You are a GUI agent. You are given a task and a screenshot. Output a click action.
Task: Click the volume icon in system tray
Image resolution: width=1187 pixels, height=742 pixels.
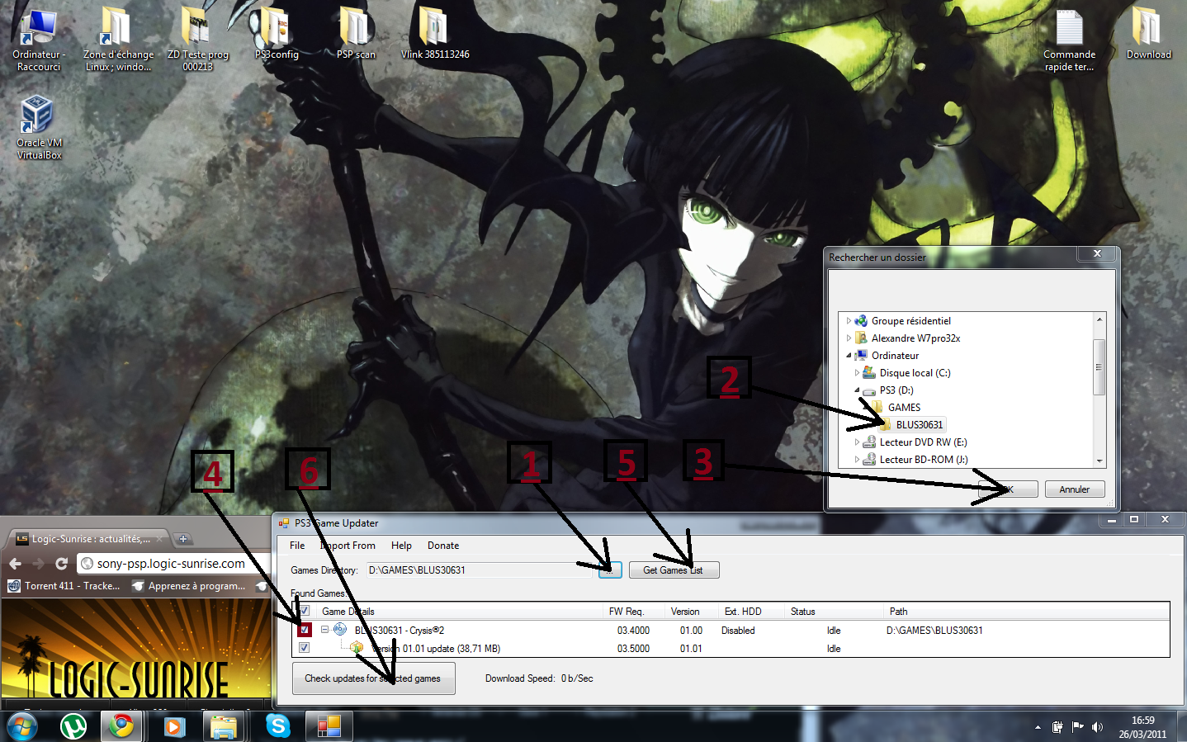(x=1097, y=727)
